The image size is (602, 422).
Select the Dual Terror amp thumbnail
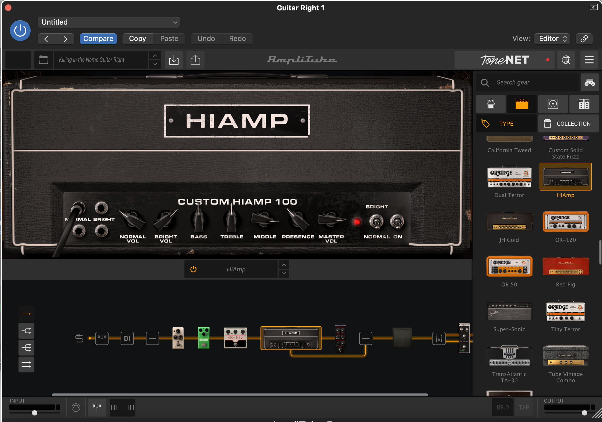point(509,177)
